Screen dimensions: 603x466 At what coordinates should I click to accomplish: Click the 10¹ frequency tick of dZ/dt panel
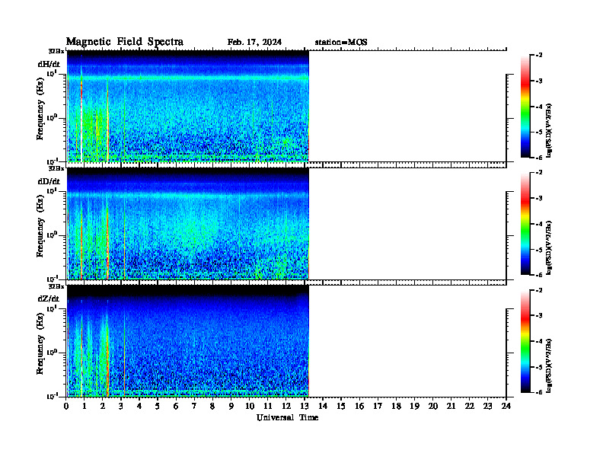pyautogui.click(x=52, y=308)
